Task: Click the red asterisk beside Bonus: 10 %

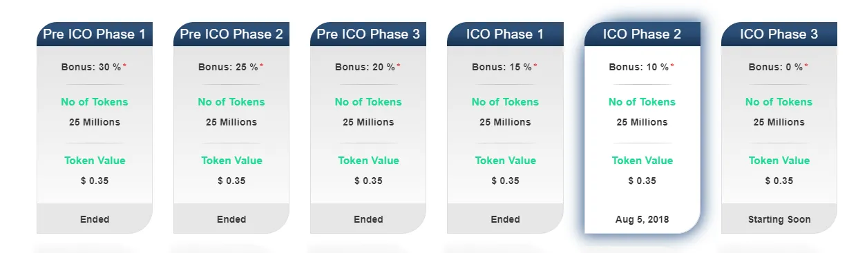Action: [672, 66]
